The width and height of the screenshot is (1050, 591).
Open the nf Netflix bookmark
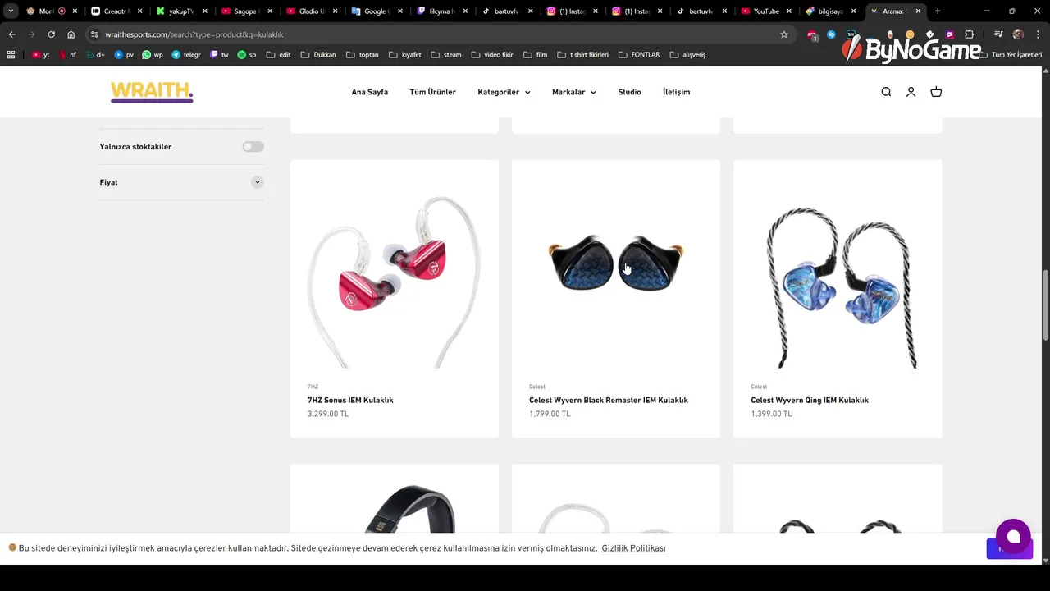(x=68, y=55)
